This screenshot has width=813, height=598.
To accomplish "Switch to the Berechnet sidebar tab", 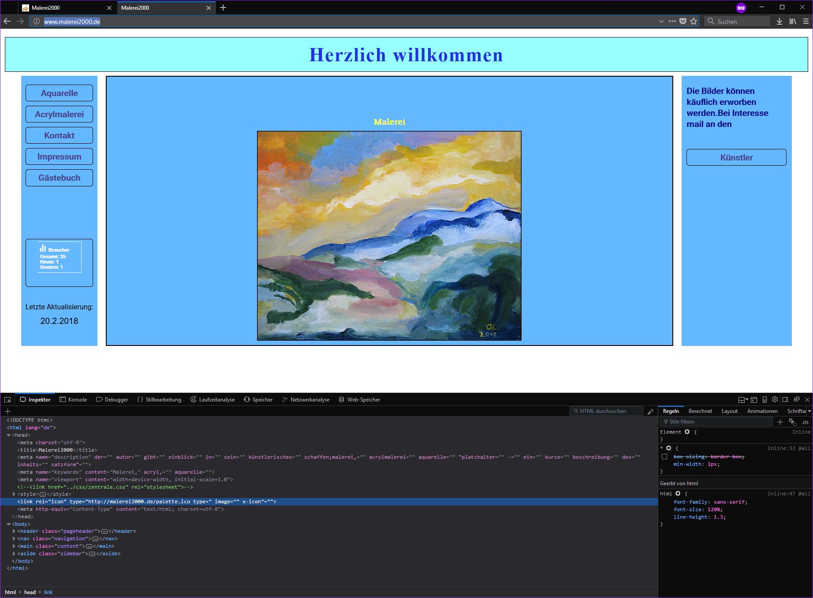I will pyautogui.click(x=700, y=411).
